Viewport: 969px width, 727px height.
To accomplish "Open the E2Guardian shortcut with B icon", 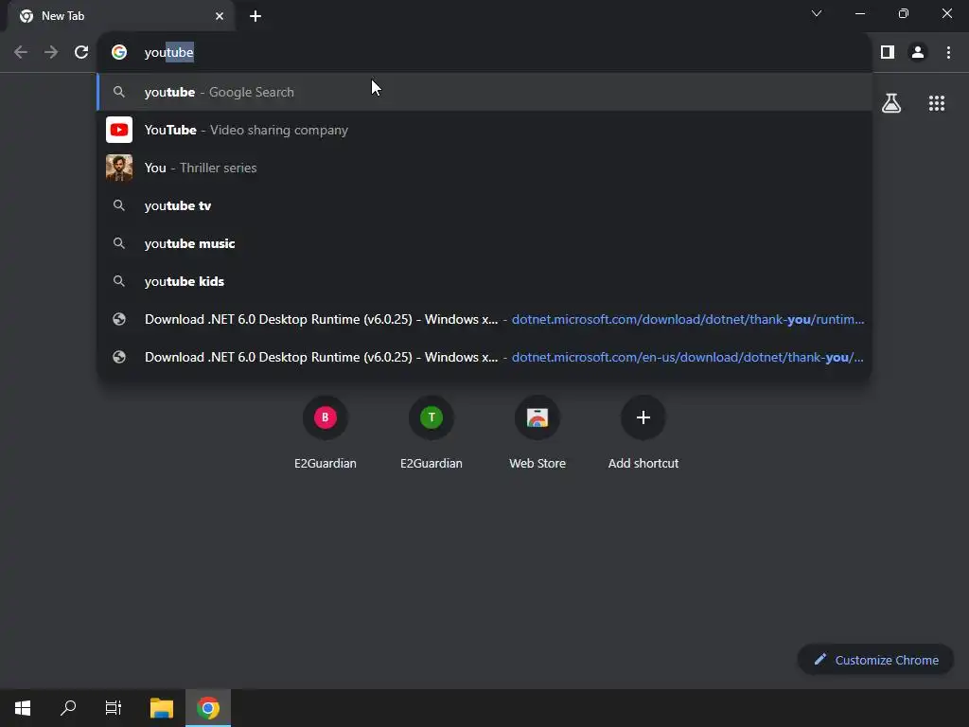I will pyautogui.click(x=326, y=433).
